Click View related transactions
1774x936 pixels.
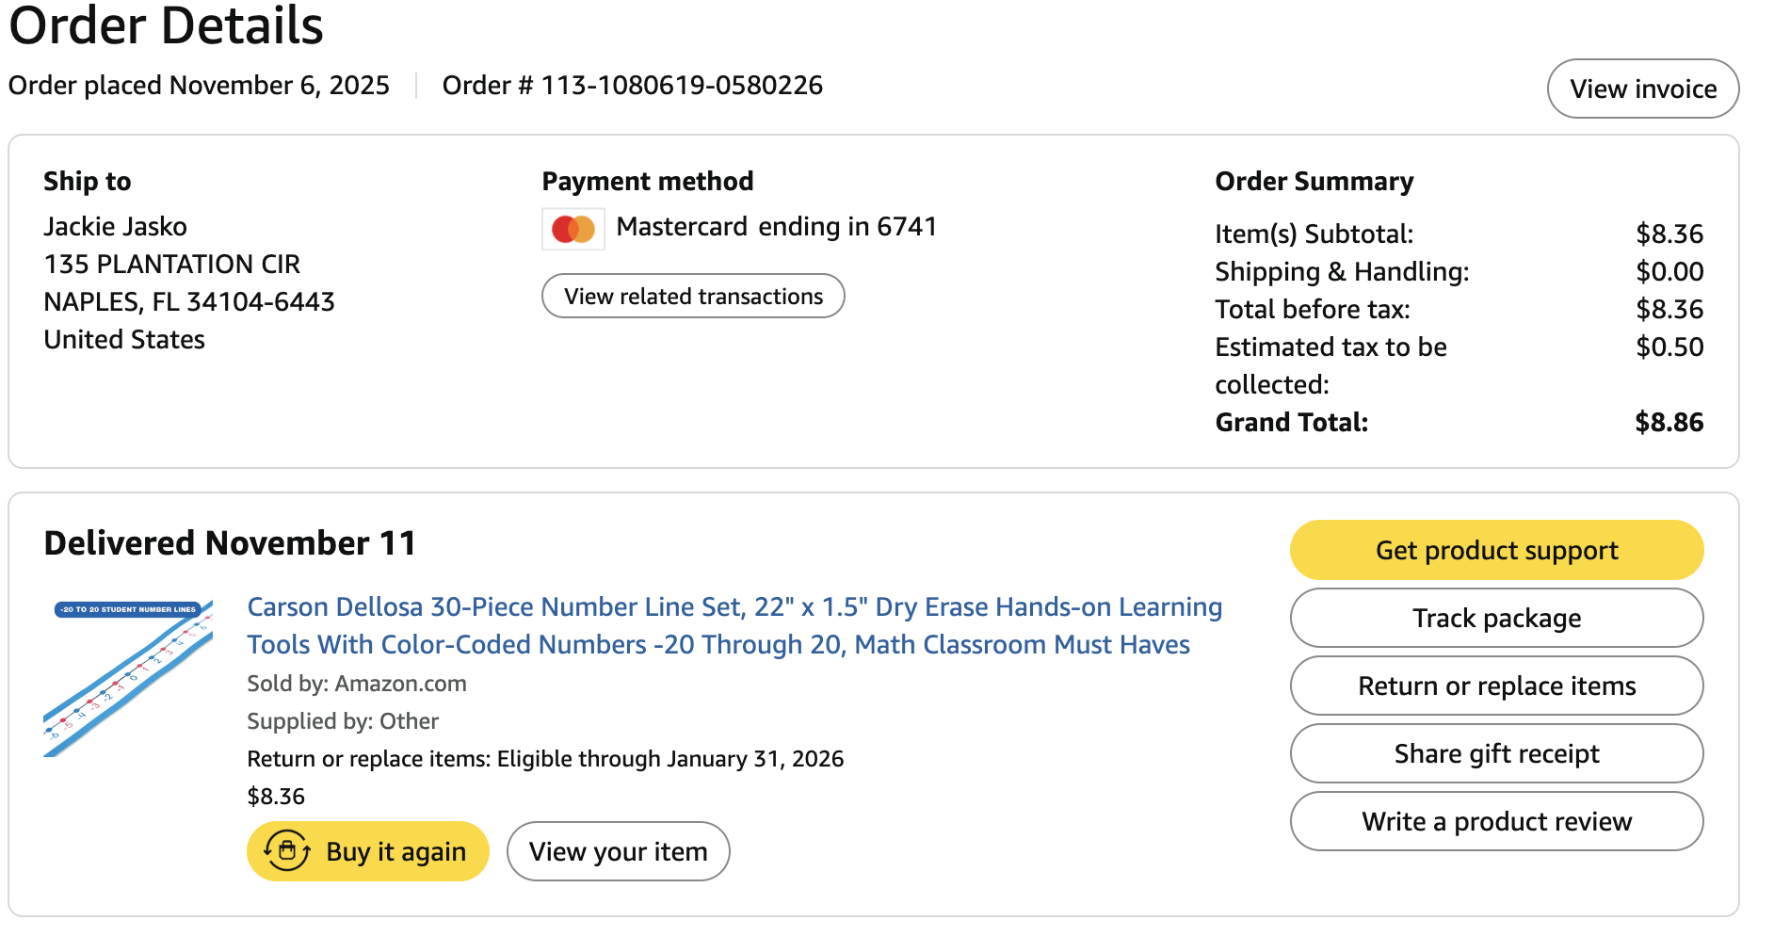click(693, 297)
